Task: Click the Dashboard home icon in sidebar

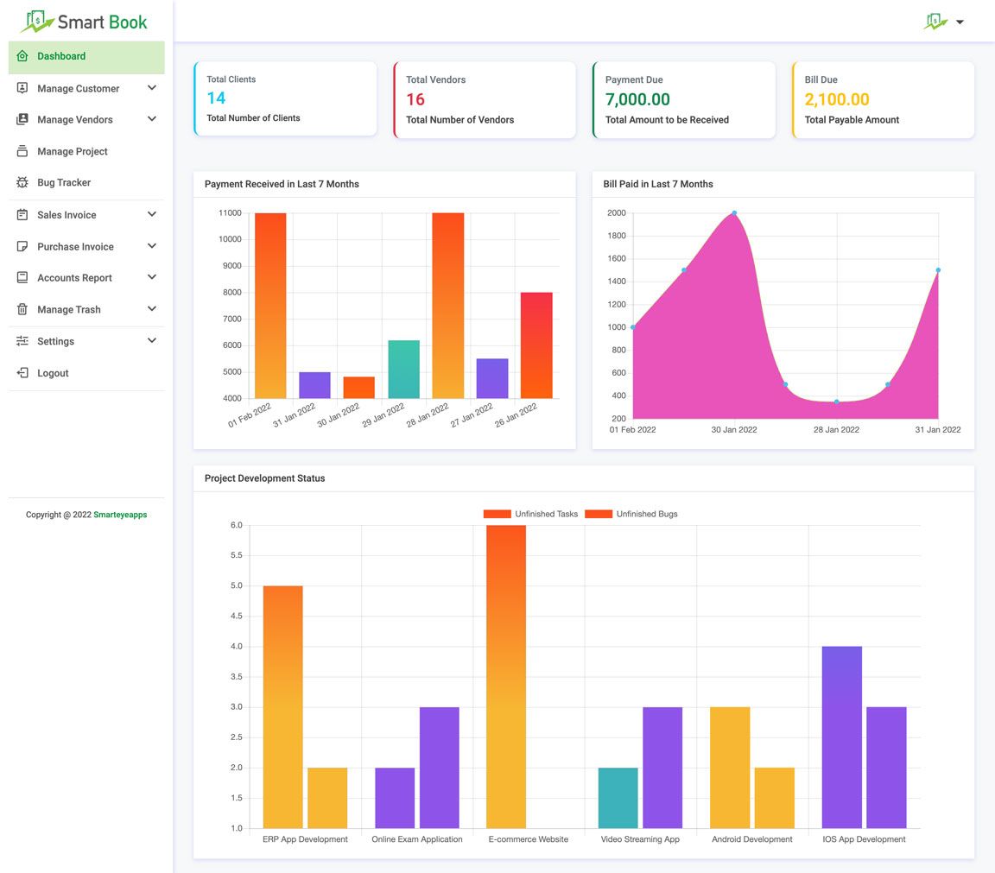Action: coord(22,56)
